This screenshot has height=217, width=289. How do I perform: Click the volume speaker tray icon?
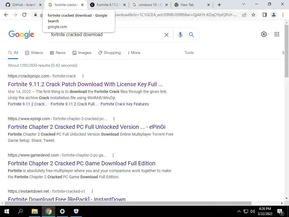click(x=253, y=211)
